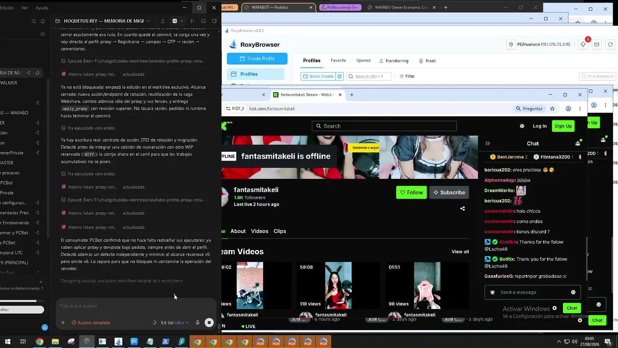
Task: Click the add attachment plus in prompt box
Action: click(x=63, y=322)
